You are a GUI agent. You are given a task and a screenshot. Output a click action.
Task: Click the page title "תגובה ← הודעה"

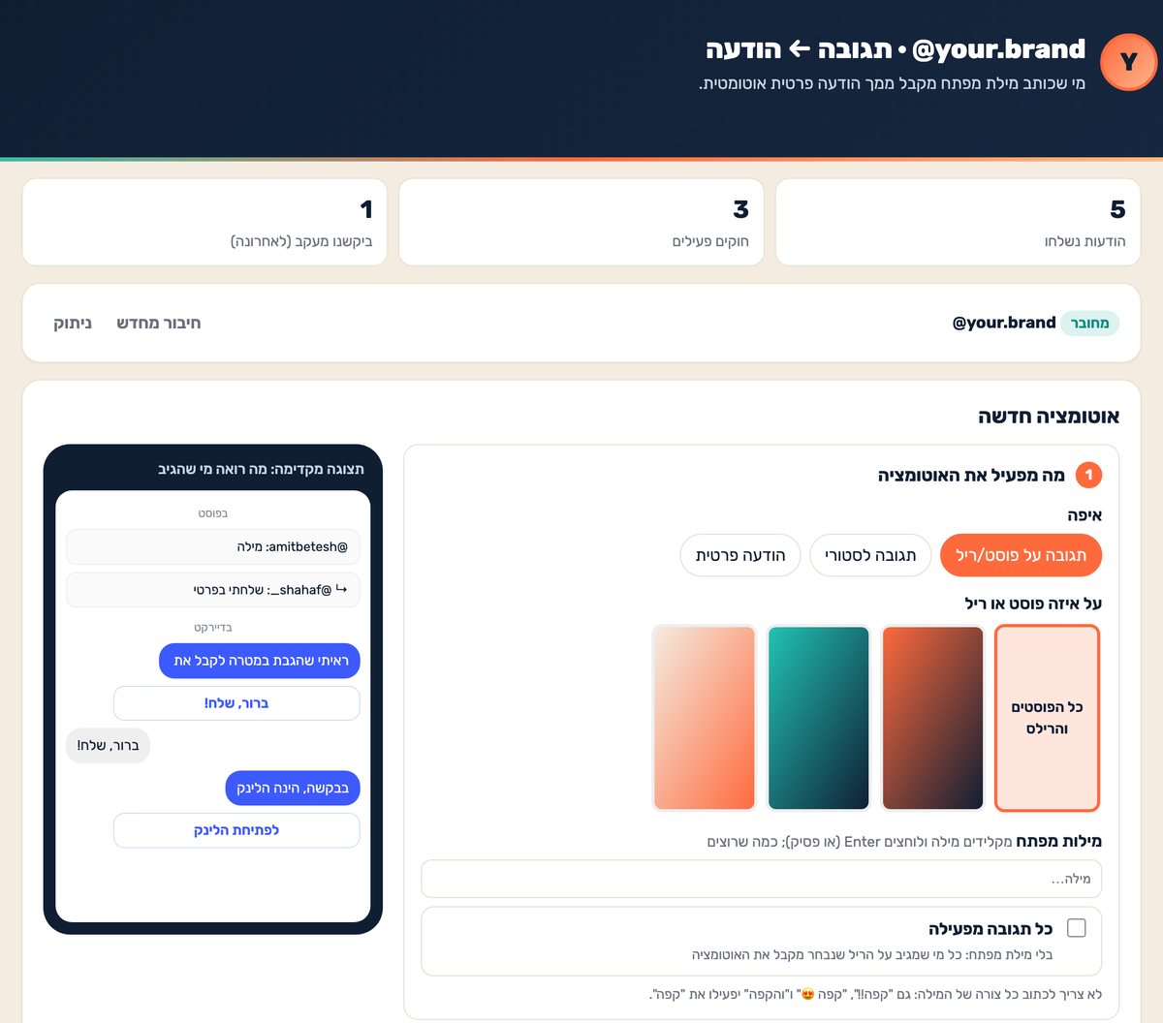[x=798, y=48]
